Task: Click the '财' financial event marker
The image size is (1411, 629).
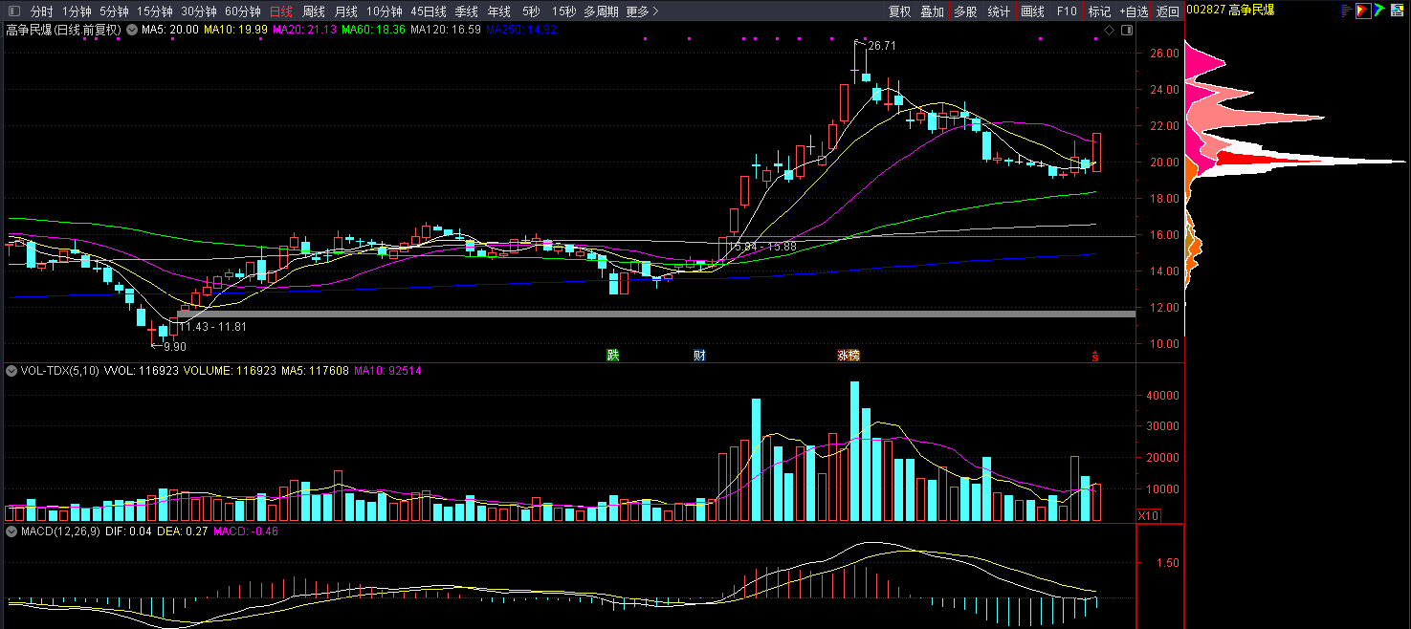Action: (x=700, y=356)
